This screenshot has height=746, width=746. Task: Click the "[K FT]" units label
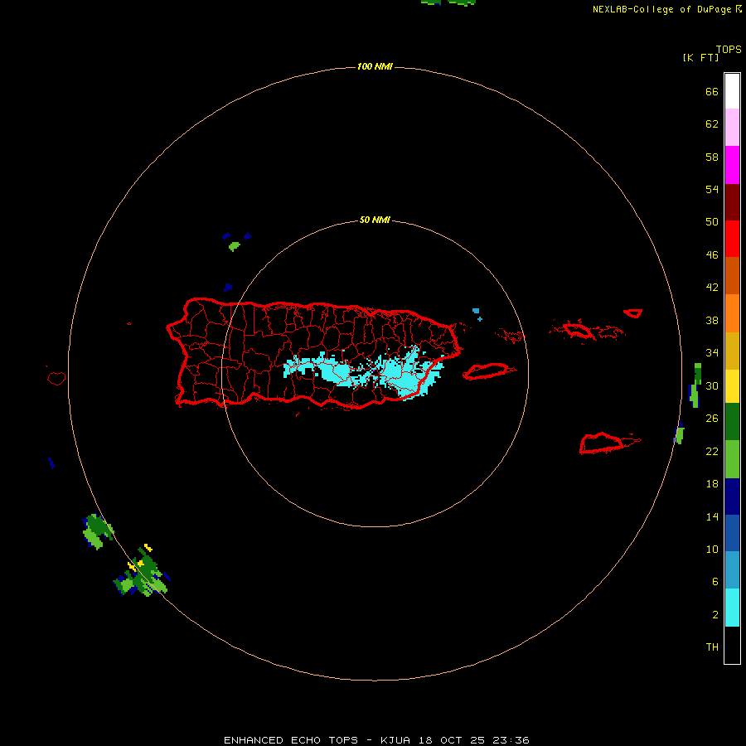700,57
